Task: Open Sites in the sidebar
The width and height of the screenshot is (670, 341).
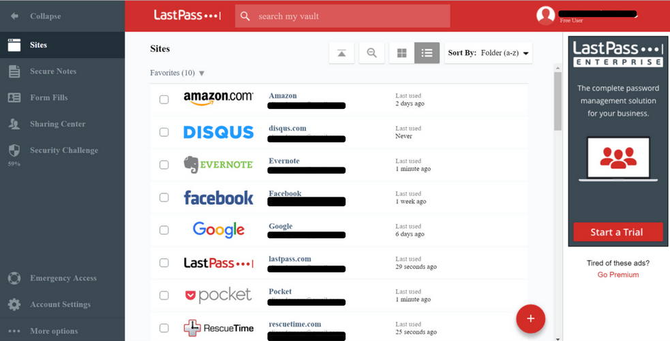Action: [63, 45]
